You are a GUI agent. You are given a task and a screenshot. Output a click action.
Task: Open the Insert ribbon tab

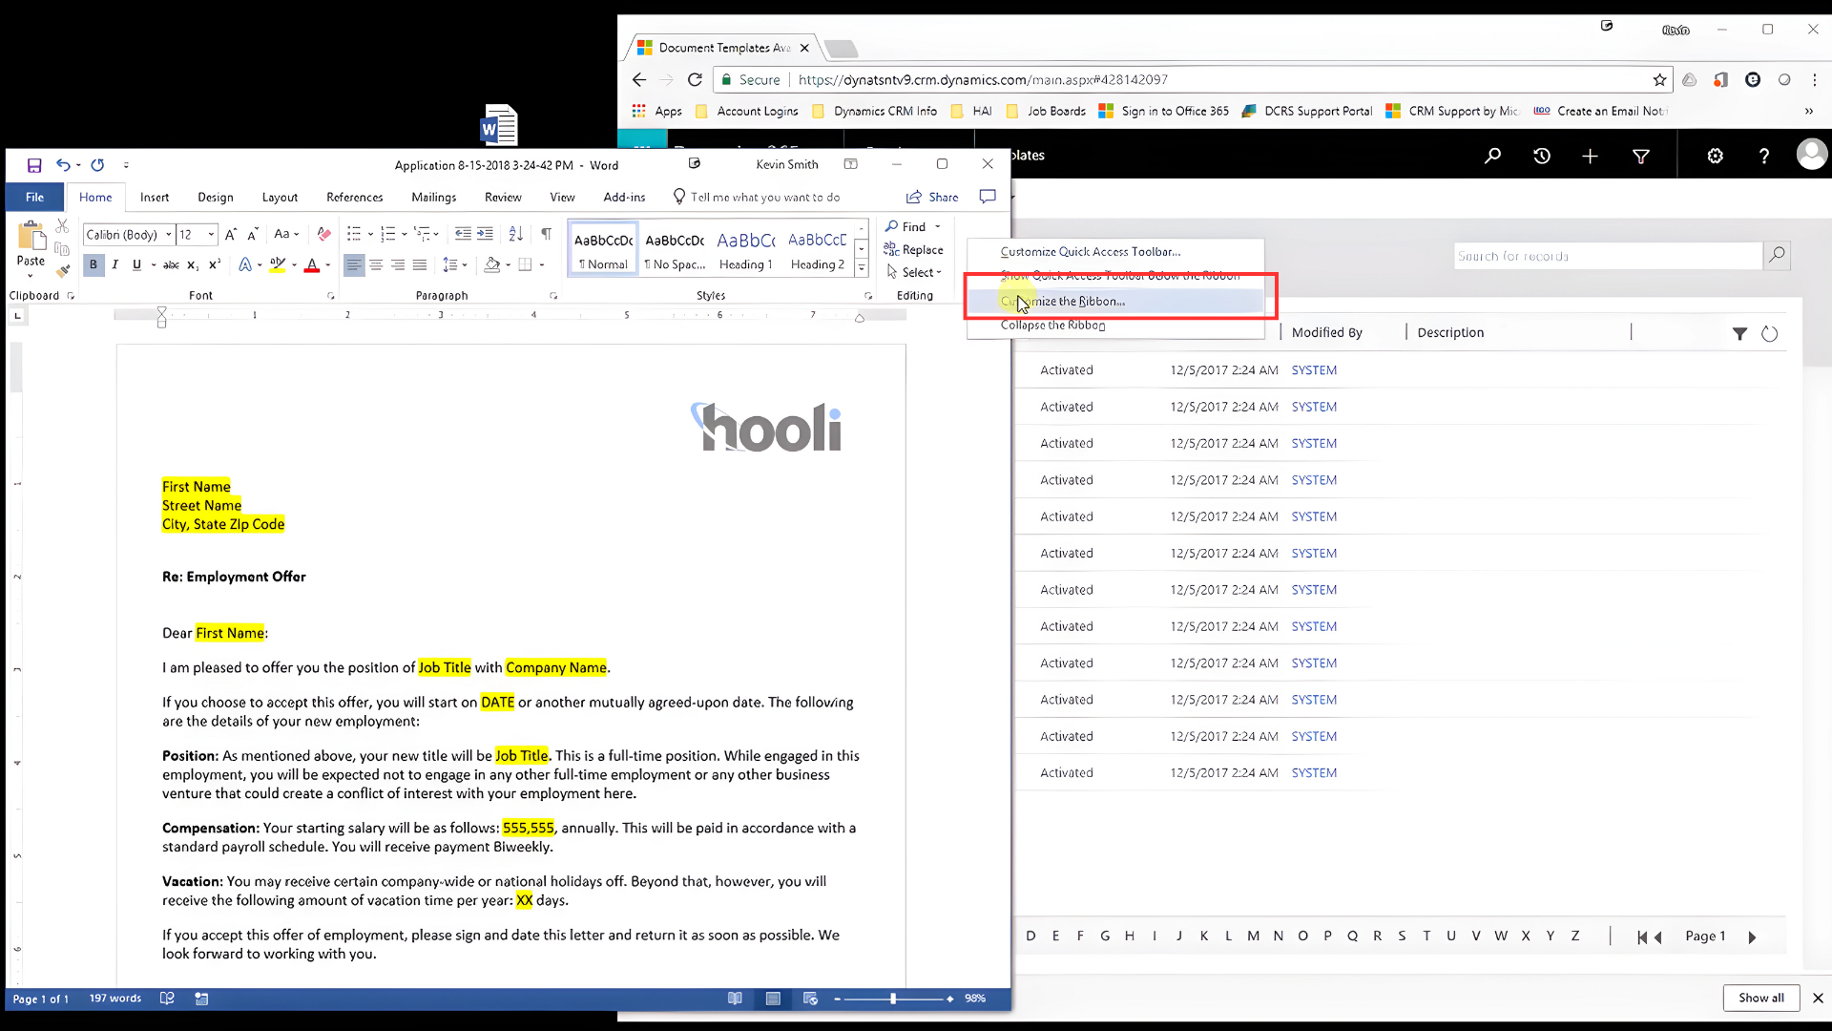(155, 197)
